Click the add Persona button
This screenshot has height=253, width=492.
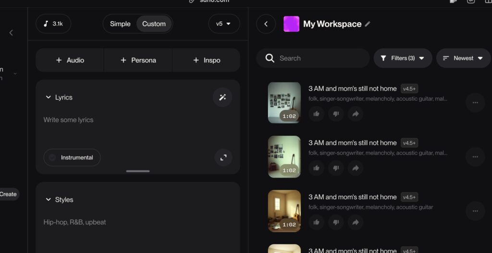(x=138, y=60)
